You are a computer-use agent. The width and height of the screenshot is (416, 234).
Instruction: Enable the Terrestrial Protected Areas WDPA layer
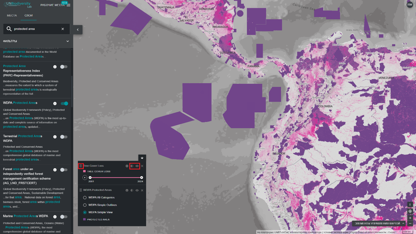64,137
